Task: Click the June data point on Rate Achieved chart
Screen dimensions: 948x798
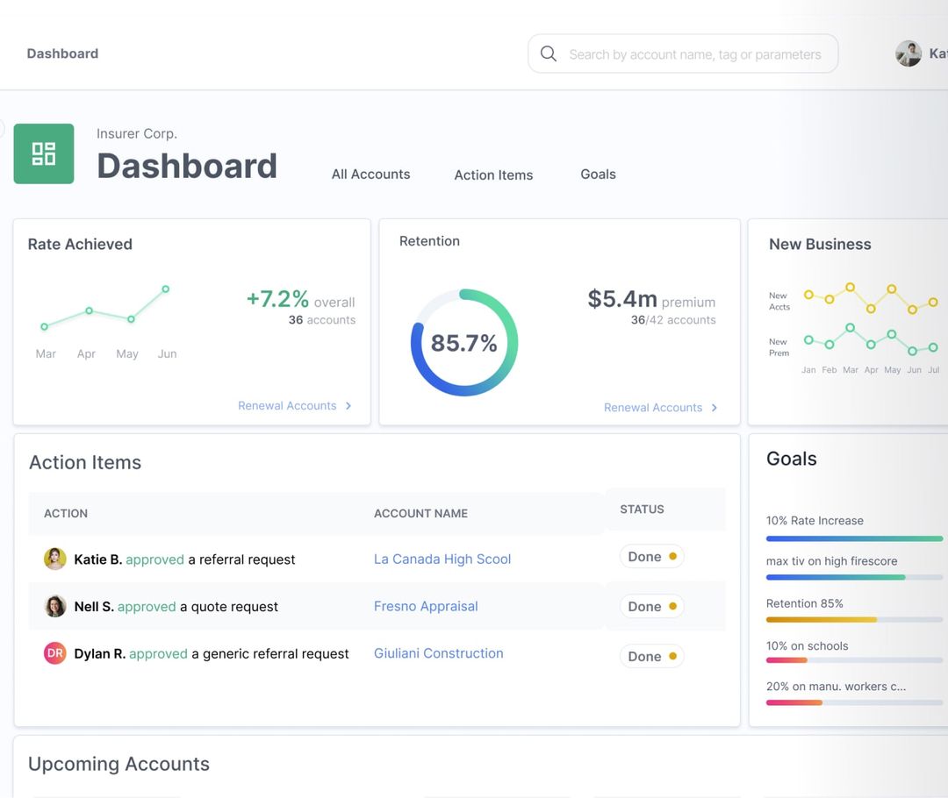Action: click(165, 289)
